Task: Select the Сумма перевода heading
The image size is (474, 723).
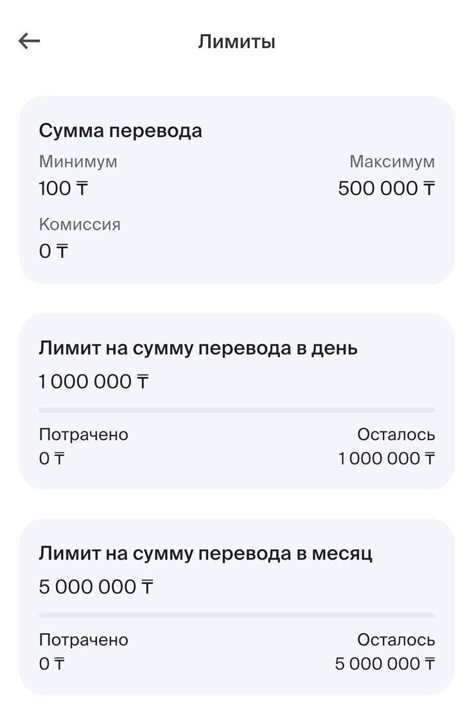Action: click(120, 131)
